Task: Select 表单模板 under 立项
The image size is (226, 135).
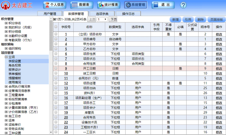Action: 15,74
